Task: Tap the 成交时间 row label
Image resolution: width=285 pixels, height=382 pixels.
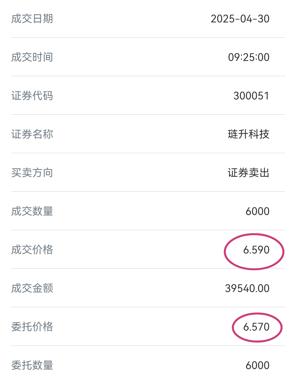Action: click(32, 57)
